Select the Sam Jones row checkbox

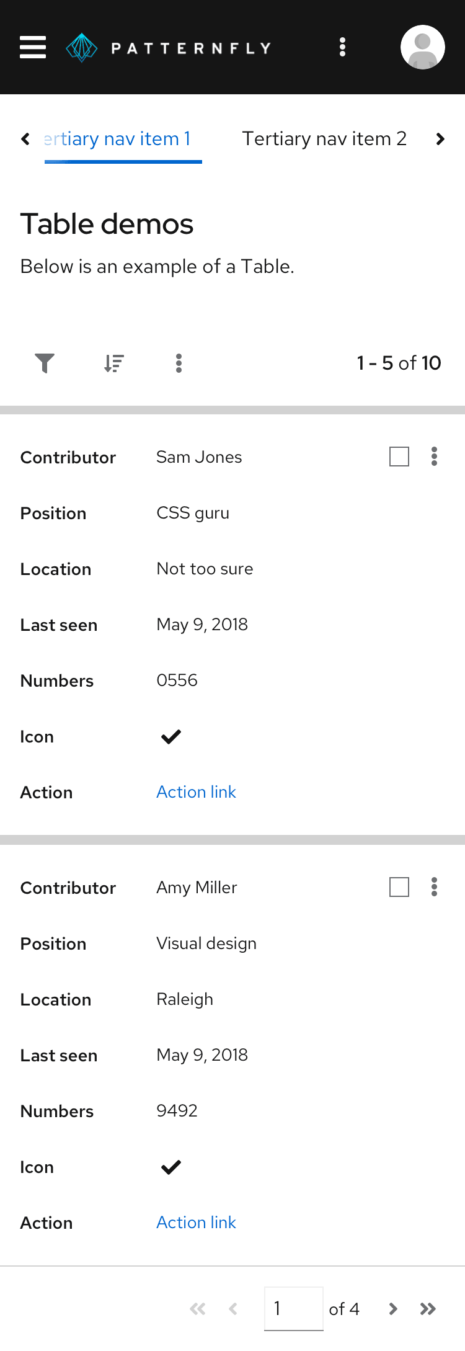click(x=399, y=457)
